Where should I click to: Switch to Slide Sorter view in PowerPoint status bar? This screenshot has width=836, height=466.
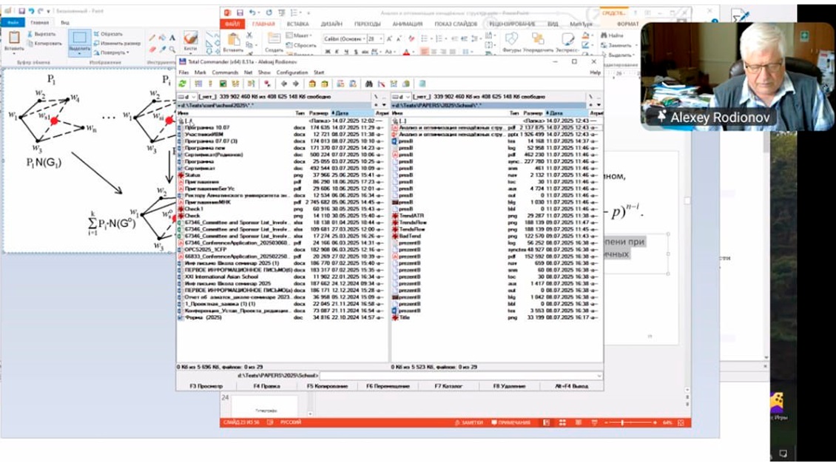coord(562,423)
